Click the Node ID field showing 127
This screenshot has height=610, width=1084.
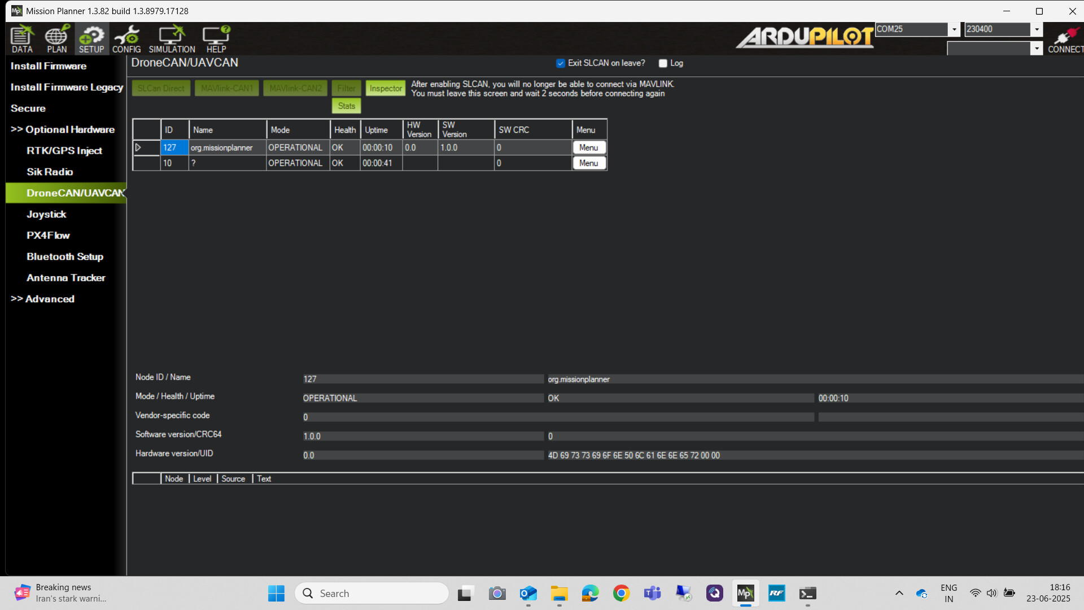(x=422, y=379)
